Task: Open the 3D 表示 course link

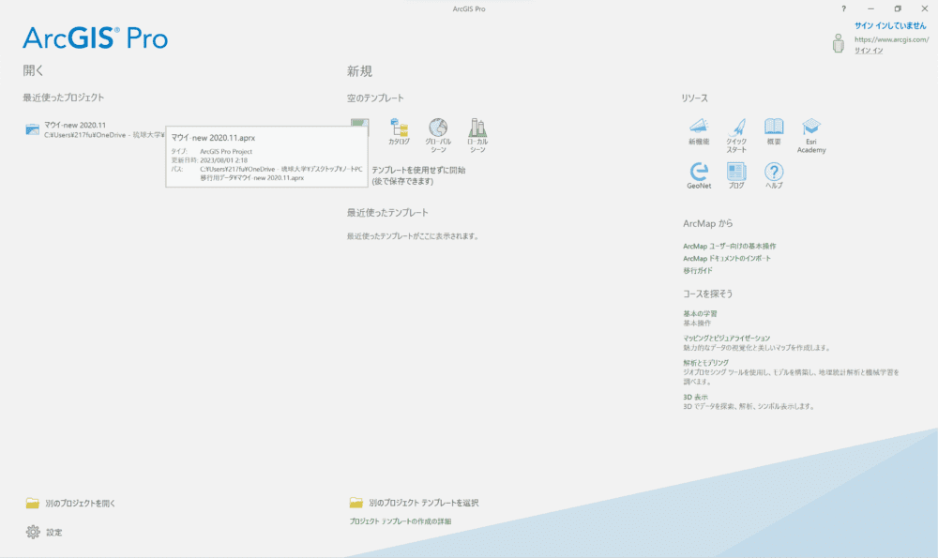Action: [695, 397]
